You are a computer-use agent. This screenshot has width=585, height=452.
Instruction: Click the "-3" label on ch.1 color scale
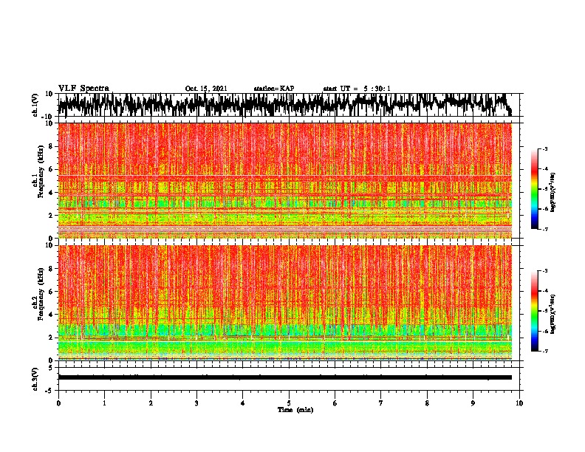click(544, 148)
